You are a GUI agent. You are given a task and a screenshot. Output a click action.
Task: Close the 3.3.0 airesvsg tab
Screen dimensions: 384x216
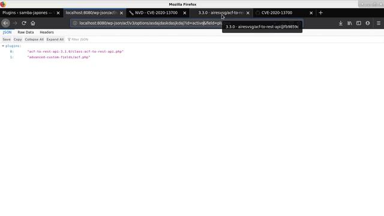(248, 13)
